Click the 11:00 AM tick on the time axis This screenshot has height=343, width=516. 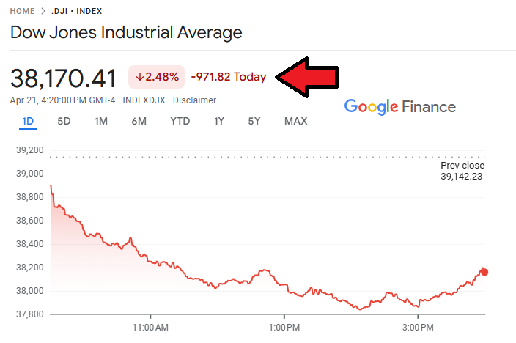click(x=150, y=327)
